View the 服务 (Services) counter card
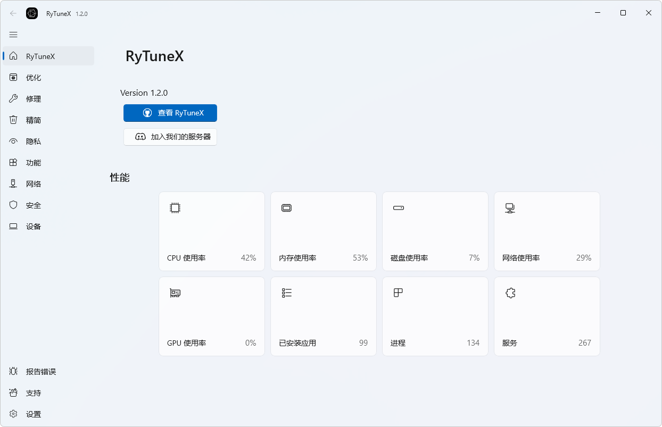This screenshot has height=427, width=662. 547,316
